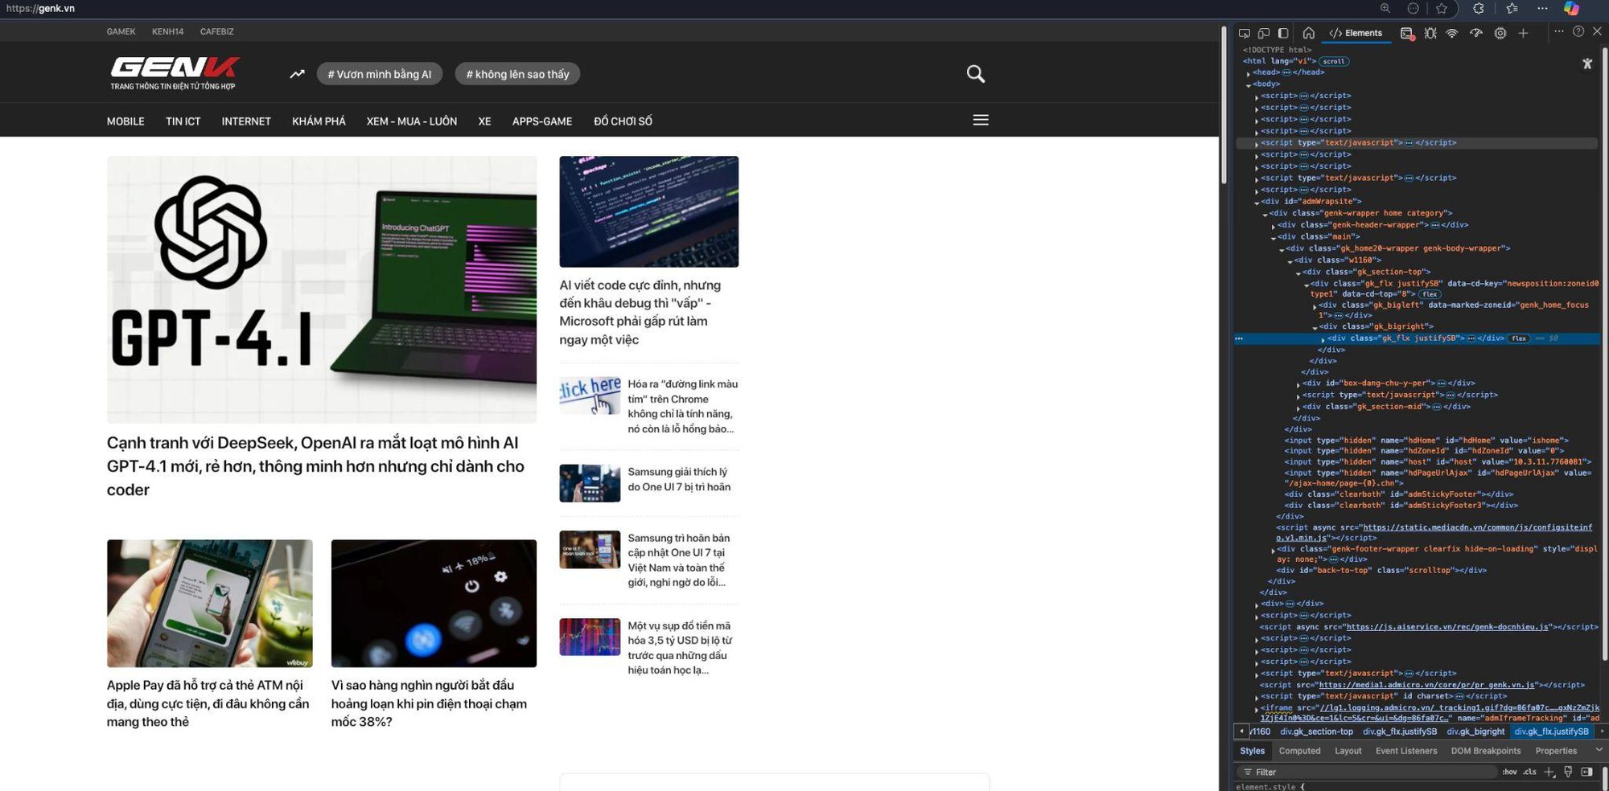Add page to favorites with star icon
Image resolution: width=1609 pixels, height=791 pixels.
click(1442, 8)
